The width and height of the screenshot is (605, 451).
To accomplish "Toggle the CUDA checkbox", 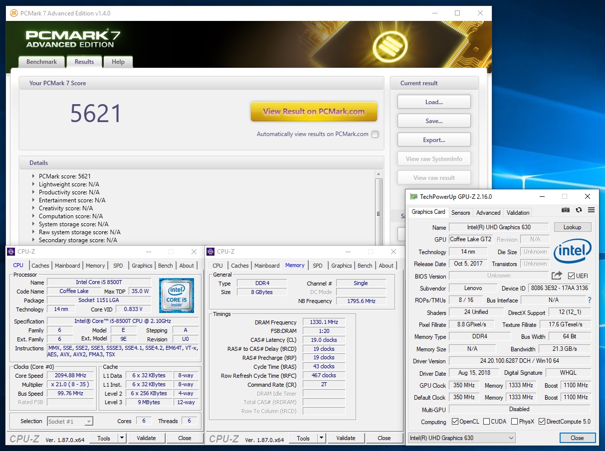I will 486,422.
